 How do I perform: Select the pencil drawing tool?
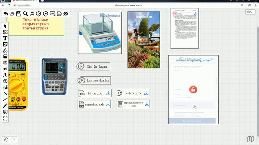[5, 106]
